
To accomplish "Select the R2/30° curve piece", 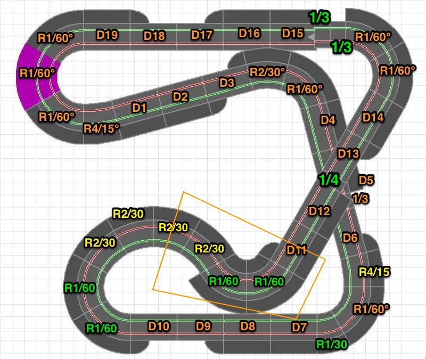I will [268, 72].
